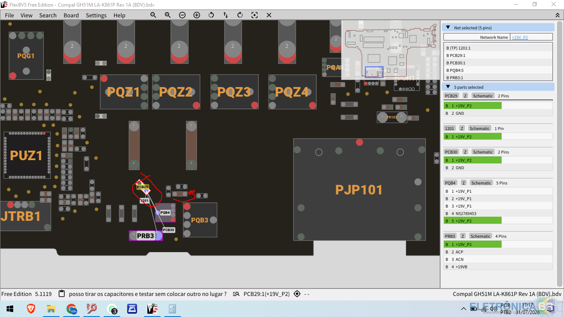Select the PJP101 connector on the board
The height and width of the screenshot is (317, 564).
359,189
